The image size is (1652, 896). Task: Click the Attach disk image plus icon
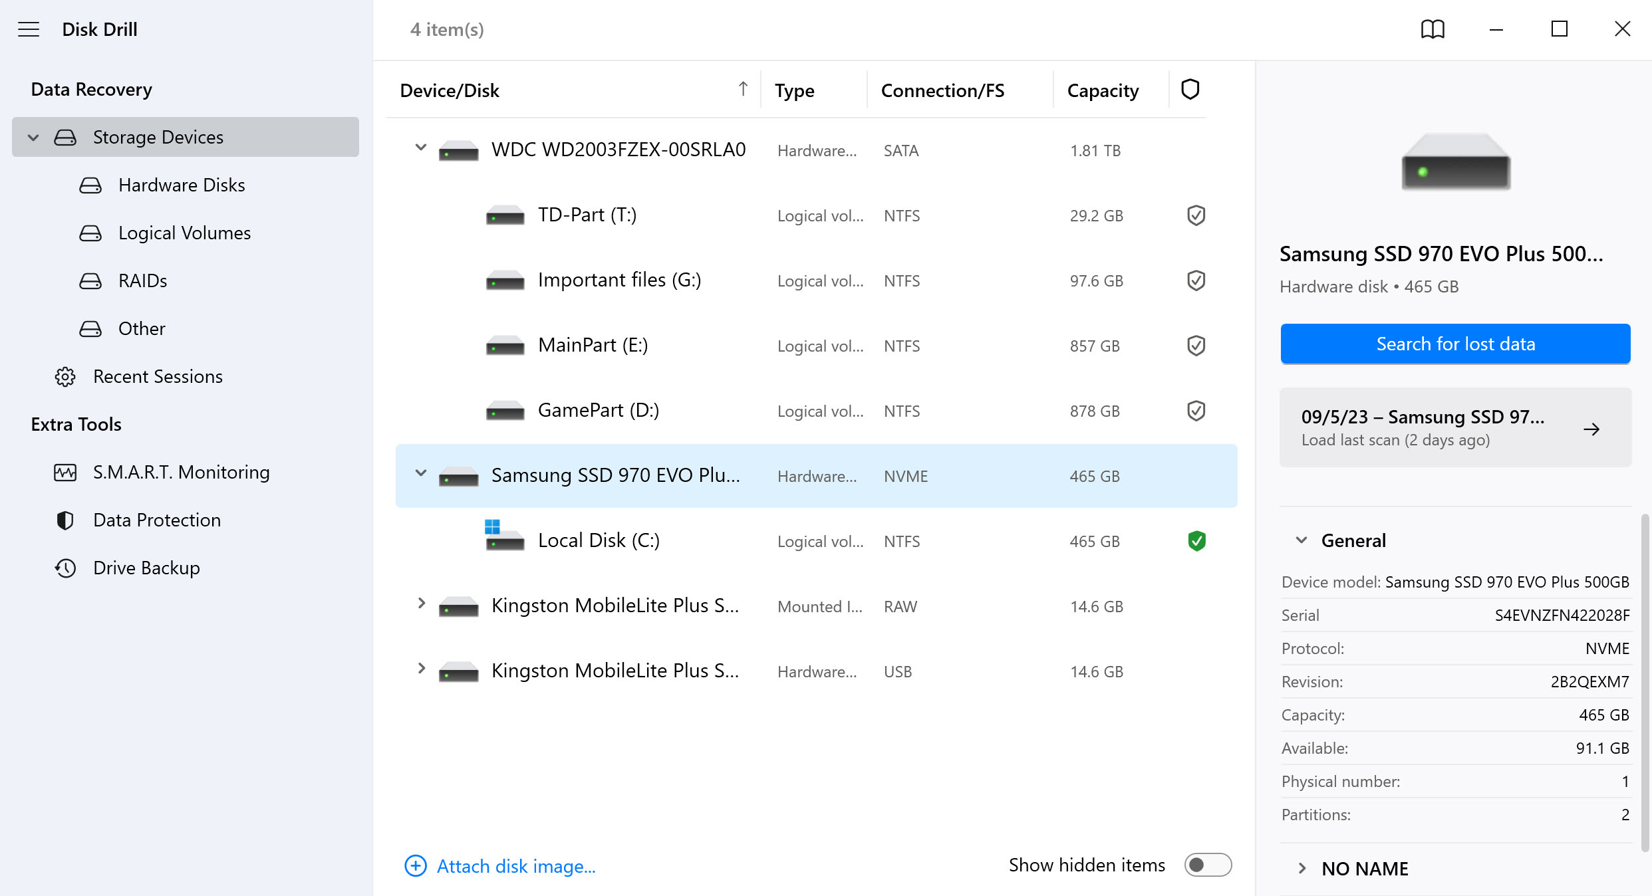416,866
